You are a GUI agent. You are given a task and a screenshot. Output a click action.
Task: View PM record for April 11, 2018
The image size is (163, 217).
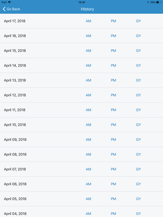click(x=113, y=110)
